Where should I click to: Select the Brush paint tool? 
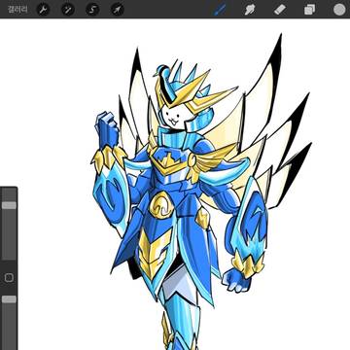click(220, 10)
